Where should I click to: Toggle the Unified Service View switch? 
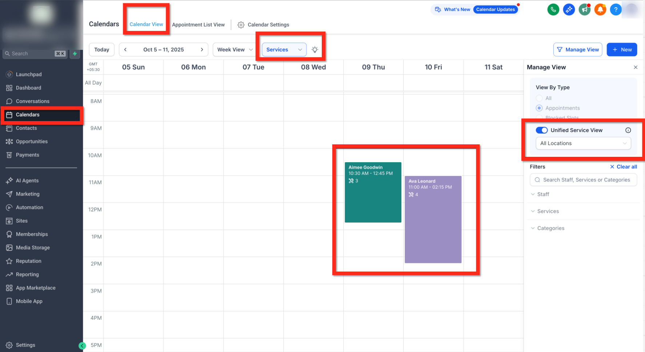(541, 130)
